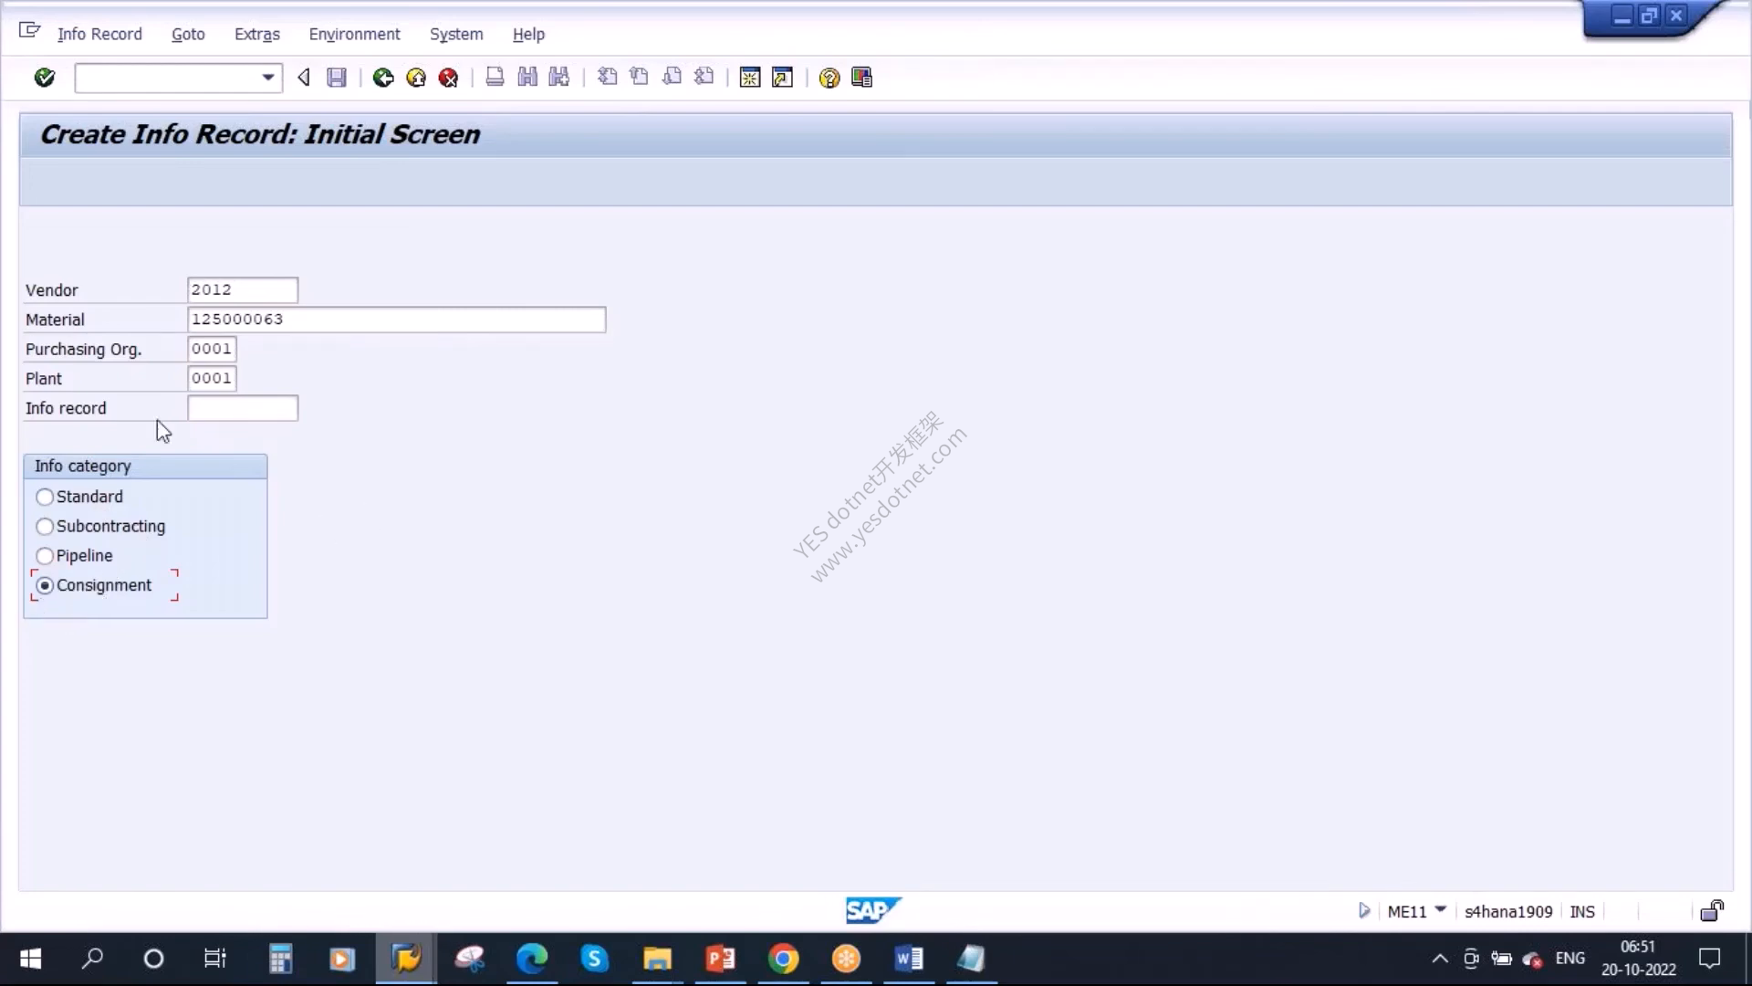Screen dimensions: 1752x986
Task: Open the System menu
Action: click(456, 34)
